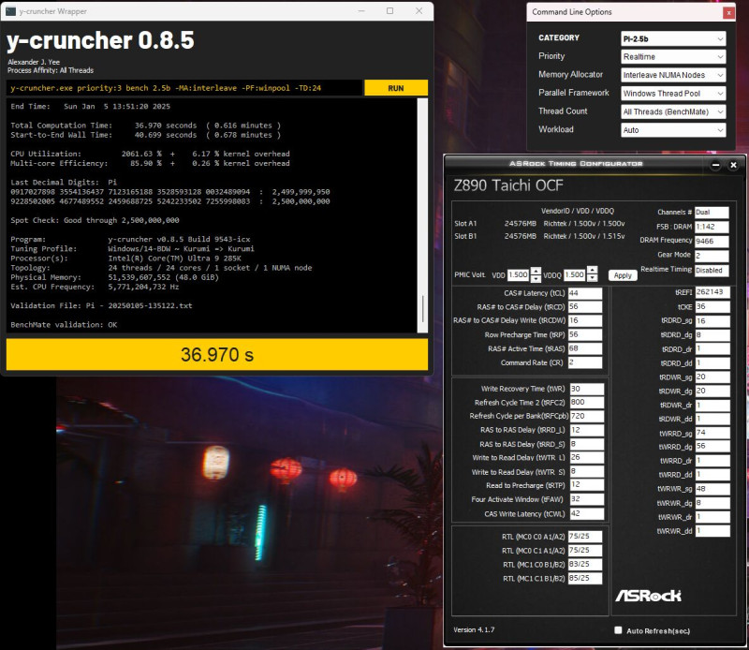
Task: Click the VDDQ voltage field showing 1.500
Action: pyautogui.click(x=575, y=274)
